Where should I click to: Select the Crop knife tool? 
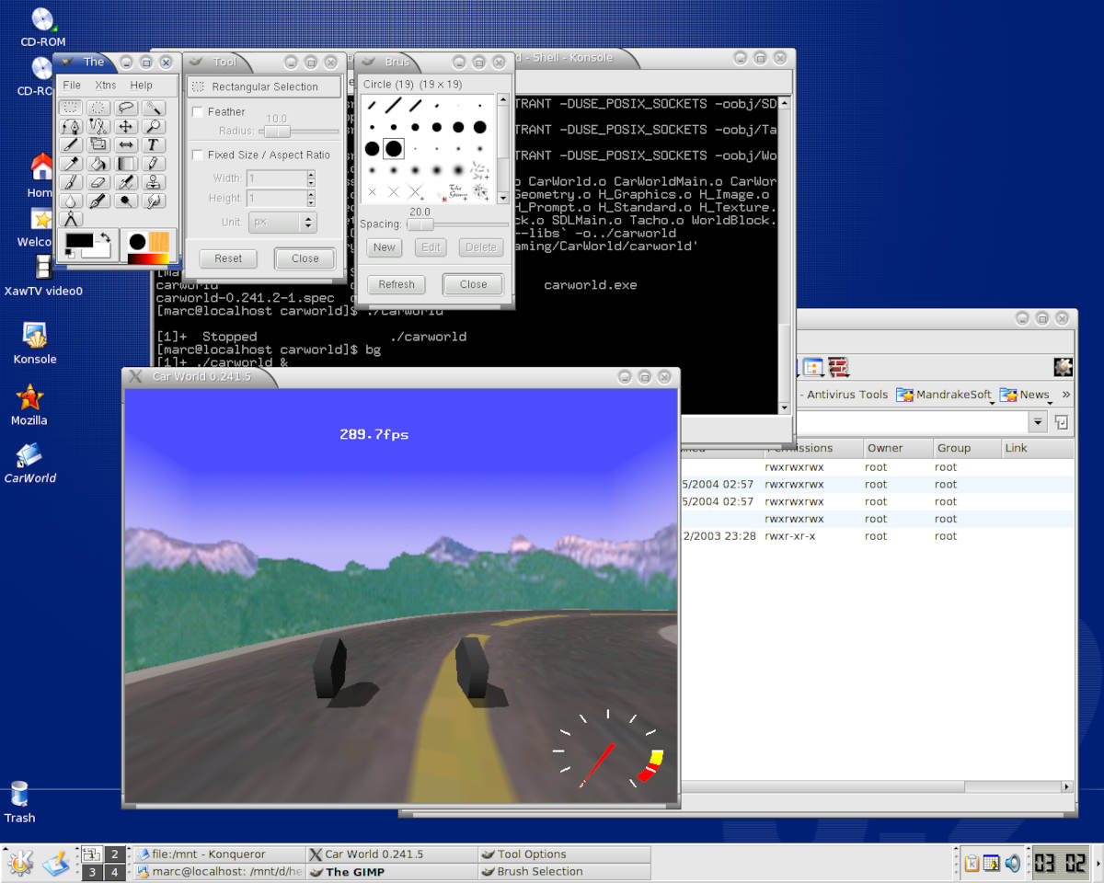point(71,144)
